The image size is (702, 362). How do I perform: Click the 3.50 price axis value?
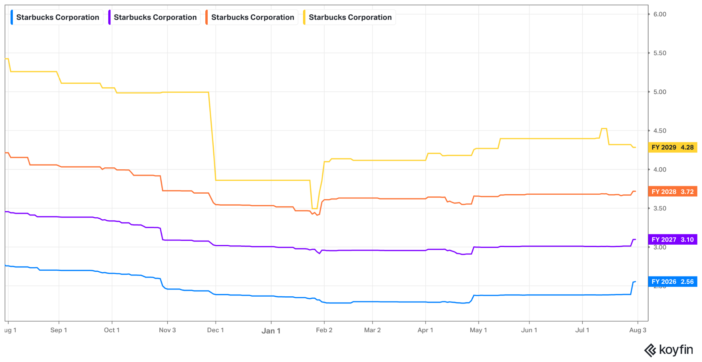coord(660,208)
